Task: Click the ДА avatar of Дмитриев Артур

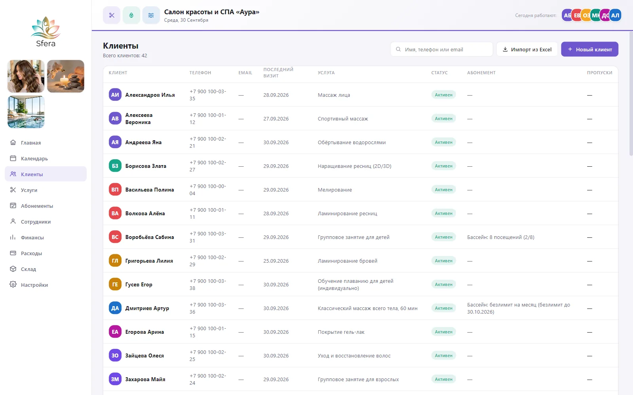Action: (x=115, y=308)
